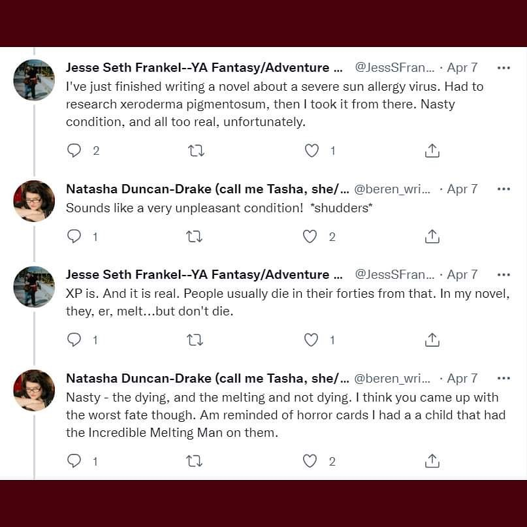Share Natasha's "shudders" tweet
Viewport: 527px width, 527px height.
click(432, 236)
